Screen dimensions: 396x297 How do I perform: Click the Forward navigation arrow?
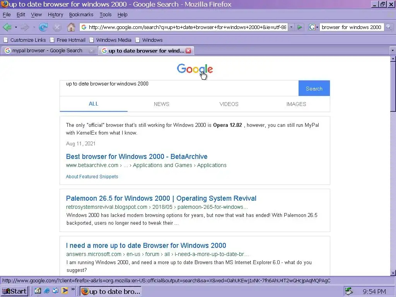(x=25, y=27)
